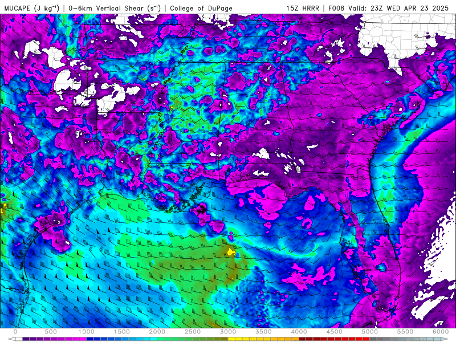Click the right arrow end of the colorbar
Viewport: 456px width, 342px height.
445,339
